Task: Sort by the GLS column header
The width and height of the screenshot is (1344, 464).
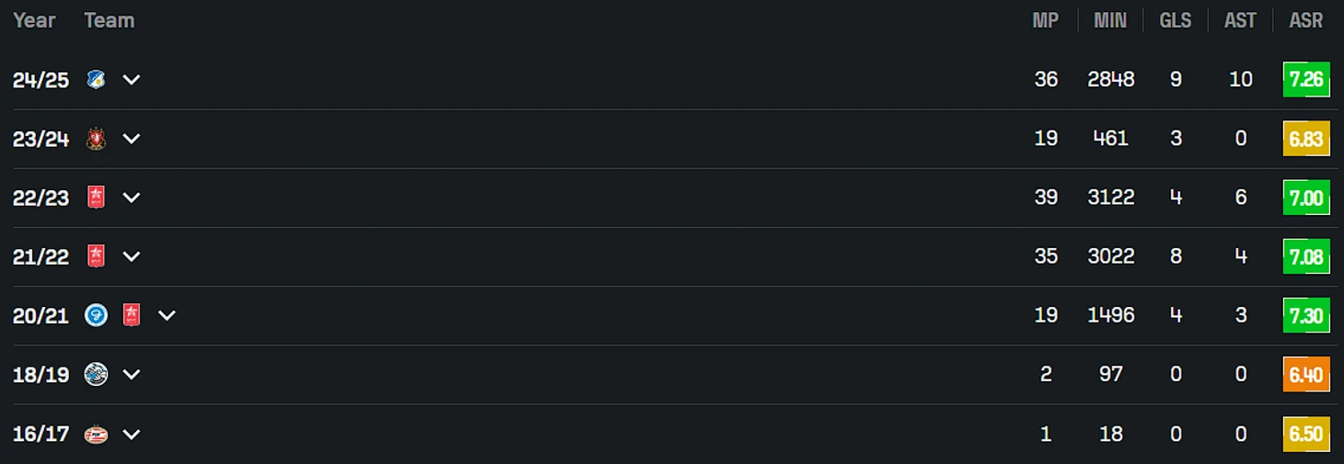Action: pyautogui.click(x=1176, y=20)
